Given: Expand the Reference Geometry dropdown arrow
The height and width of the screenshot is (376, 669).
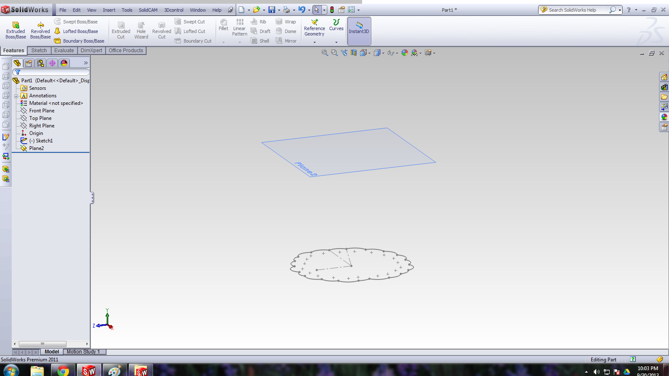Looking at the screenshot, I should coord(314,42).
